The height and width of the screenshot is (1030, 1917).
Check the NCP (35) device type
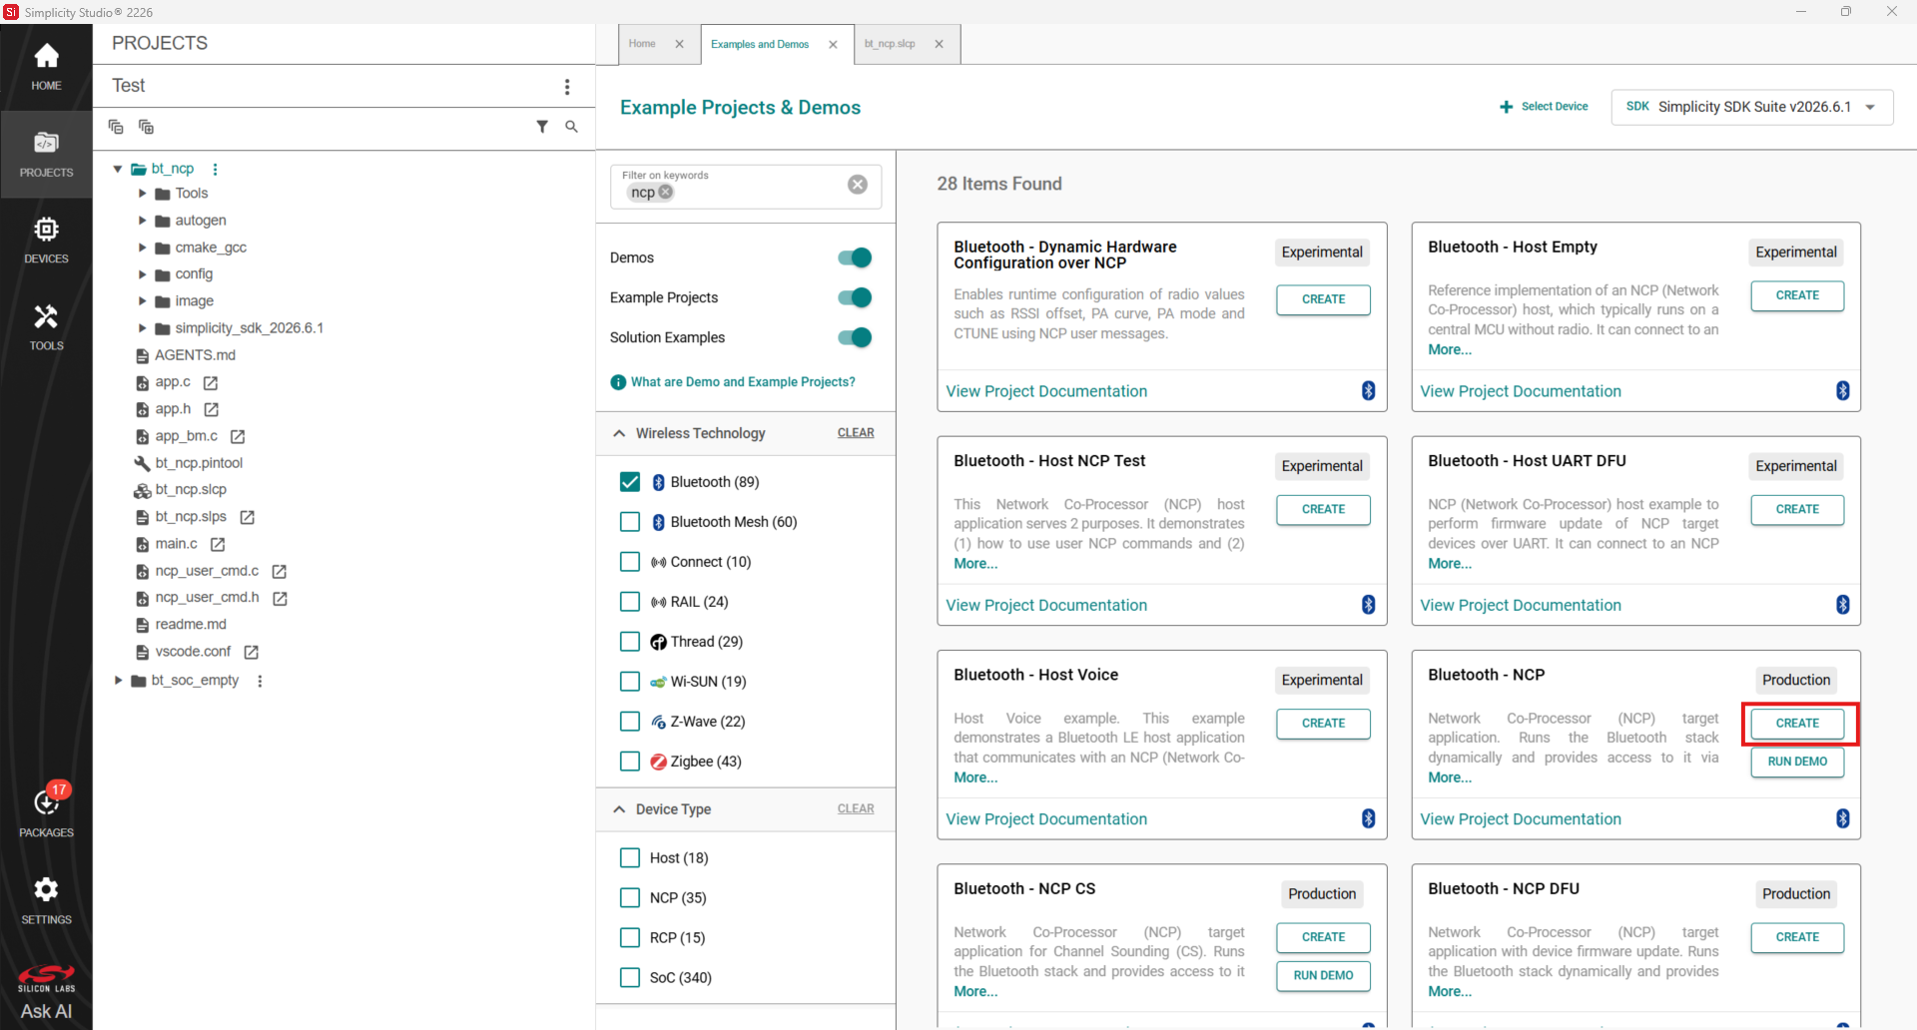tap(630, 898)
